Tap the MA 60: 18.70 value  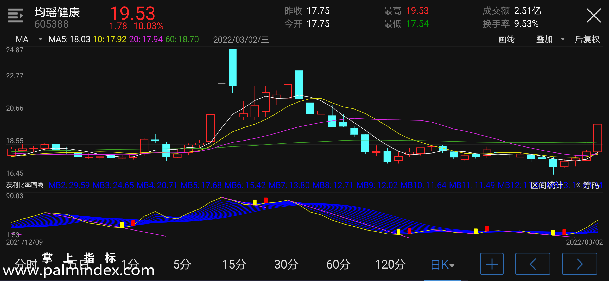click(182, 39)
